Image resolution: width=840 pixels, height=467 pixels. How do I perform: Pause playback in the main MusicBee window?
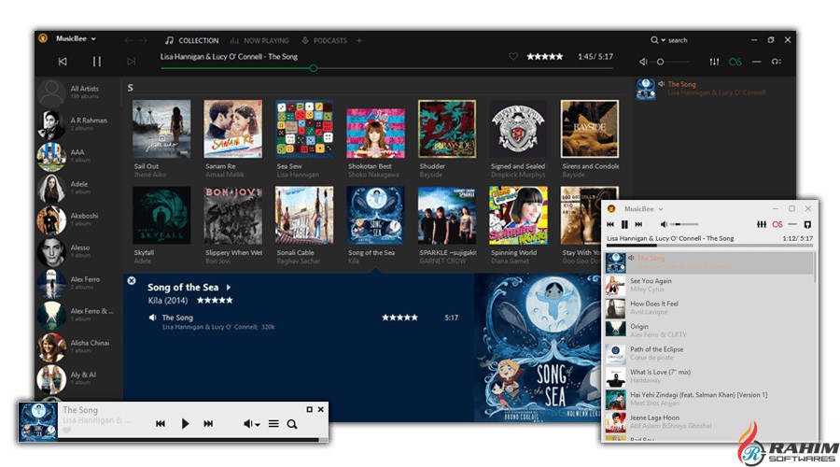click(x=96, y=62)
